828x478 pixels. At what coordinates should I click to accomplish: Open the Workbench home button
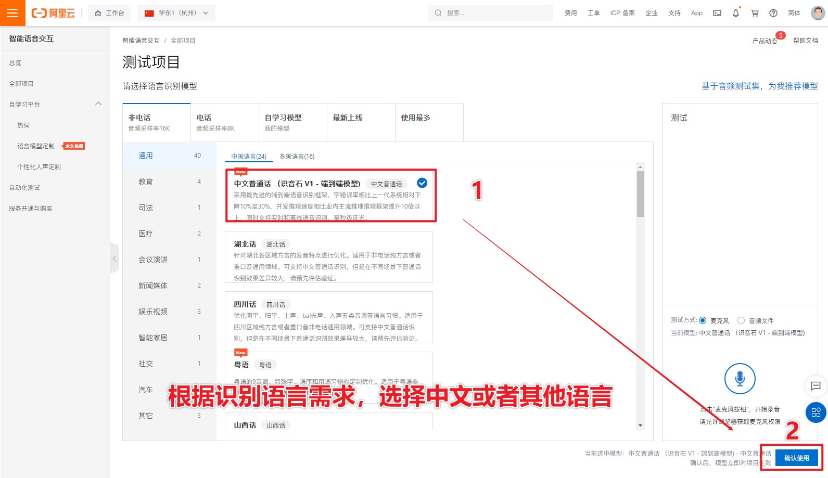109,13
